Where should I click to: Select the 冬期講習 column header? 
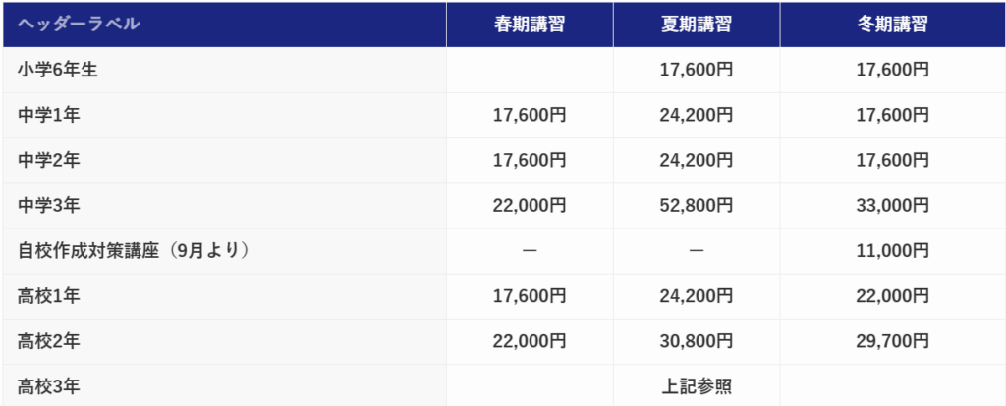click(892, 25)
